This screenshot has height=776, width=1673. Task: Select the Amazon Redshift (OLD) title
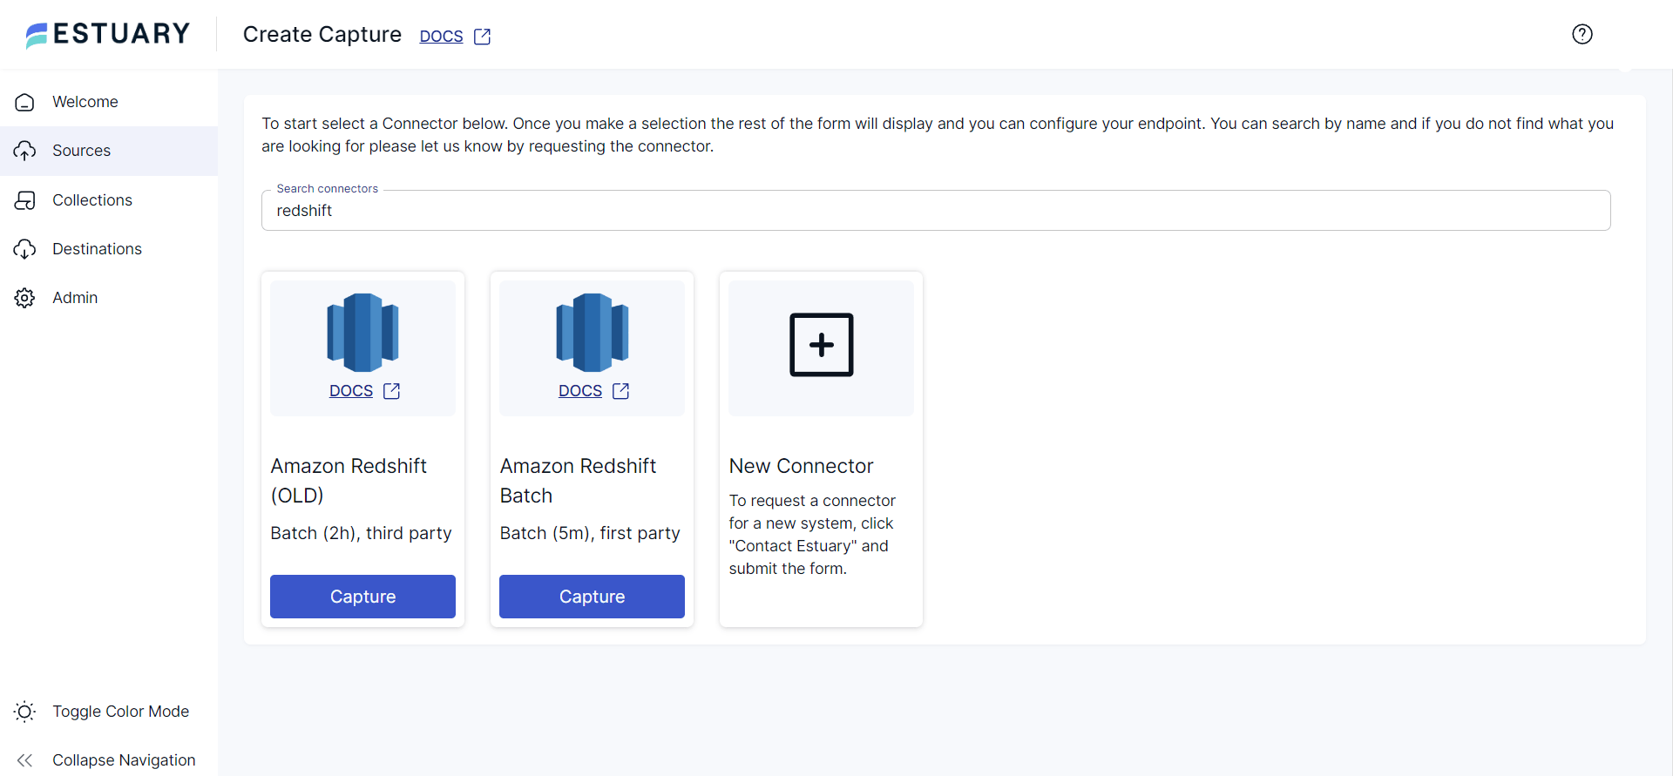click(349, 481)
